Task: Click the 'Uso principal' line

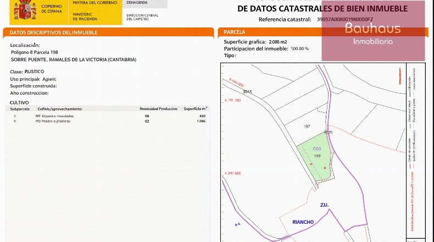Action: click(x=33, y=79)
